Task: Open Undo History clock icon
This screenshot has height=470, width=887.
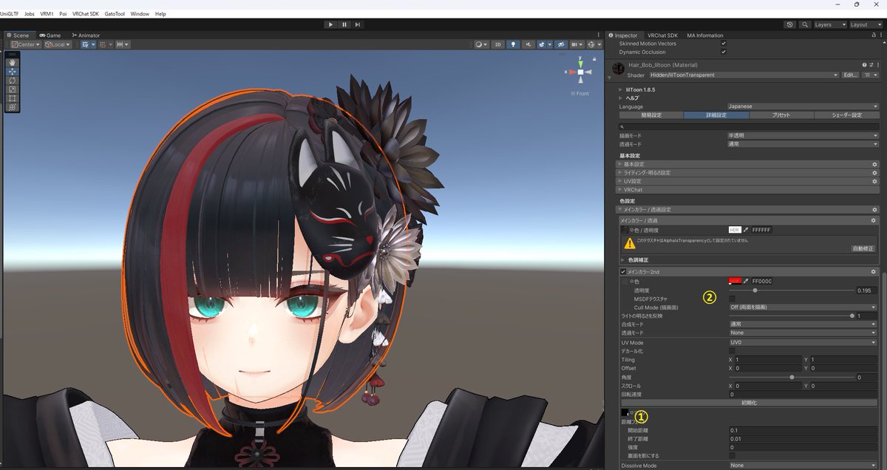Action: click(x=790, y=24)
